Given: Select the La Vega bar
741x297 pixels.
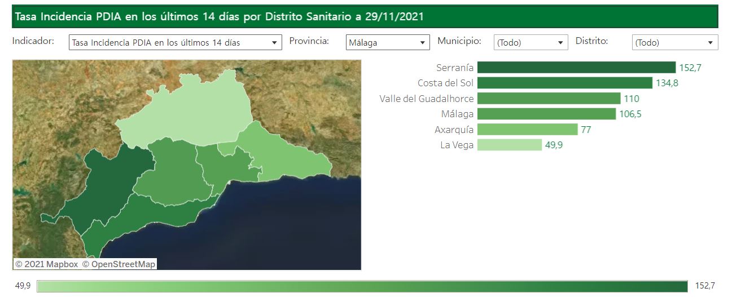Looking at the screenshot, I should click(x=510, y=145).
